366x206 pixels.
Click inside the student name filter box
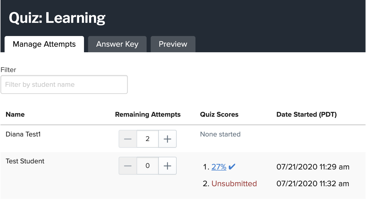(64, 84)
